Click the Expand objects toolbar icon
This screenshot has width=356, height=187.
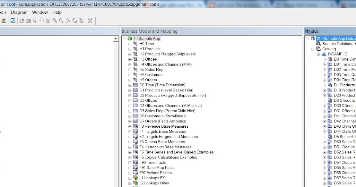[x=82, y=20]
